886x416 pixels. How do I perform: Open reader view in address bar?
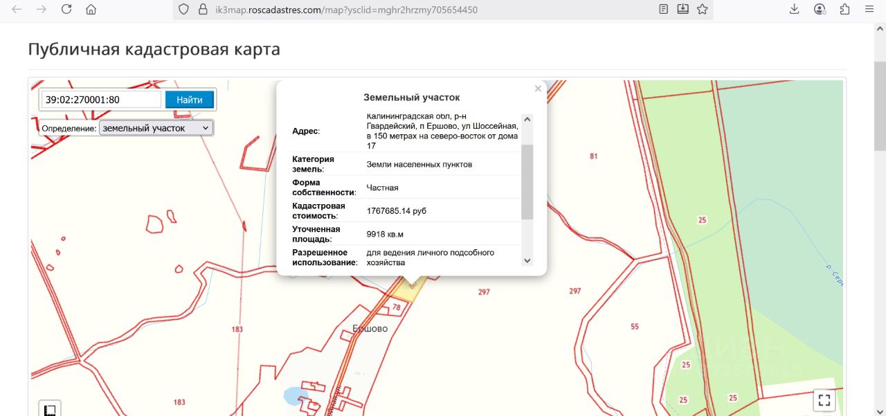click(664, 10)
